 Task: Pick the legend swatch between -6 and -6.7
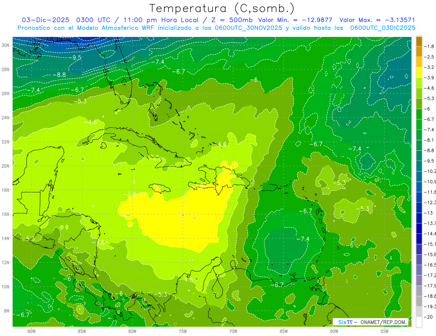(x=419, y=114)
